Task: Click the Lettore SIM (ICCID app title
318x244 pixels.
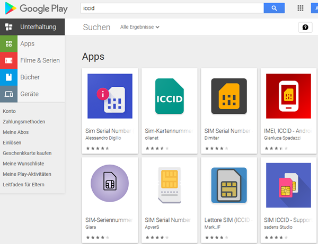Action: (x=228, y=220)
